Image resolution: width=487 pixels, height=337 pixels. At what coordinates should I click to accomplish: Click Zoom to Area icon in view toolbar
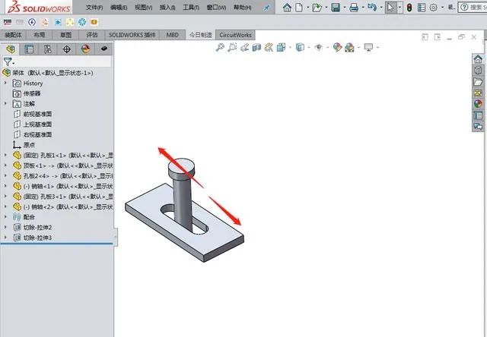click(x=232, y=47)
